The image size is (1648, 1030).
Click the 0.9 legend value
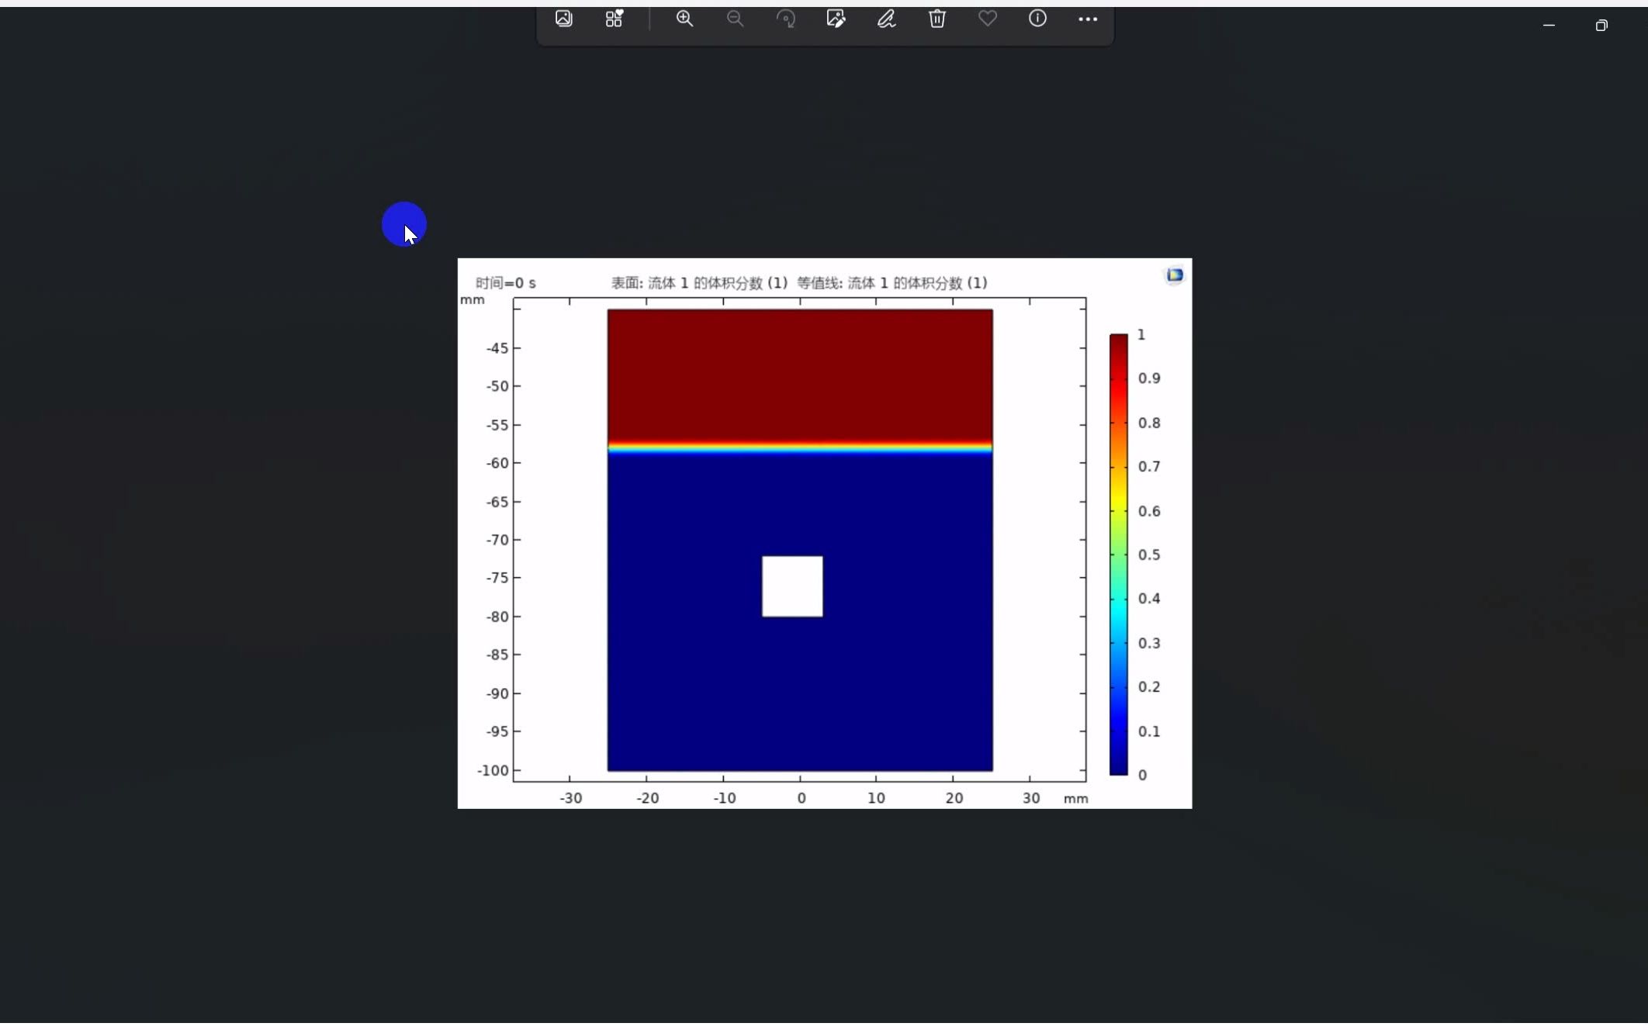[x=1149, y=378]
